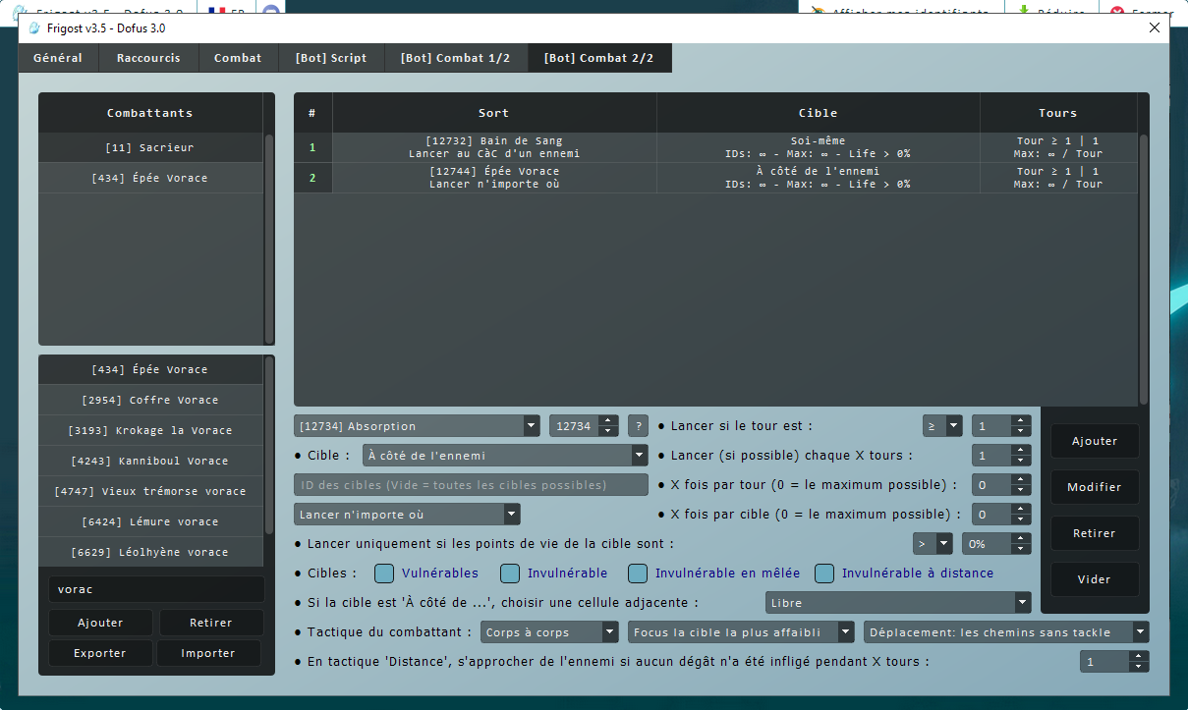Click the green 'Réduire' arrow icon
The image size is (1188, 710).
click(1022, 10)
